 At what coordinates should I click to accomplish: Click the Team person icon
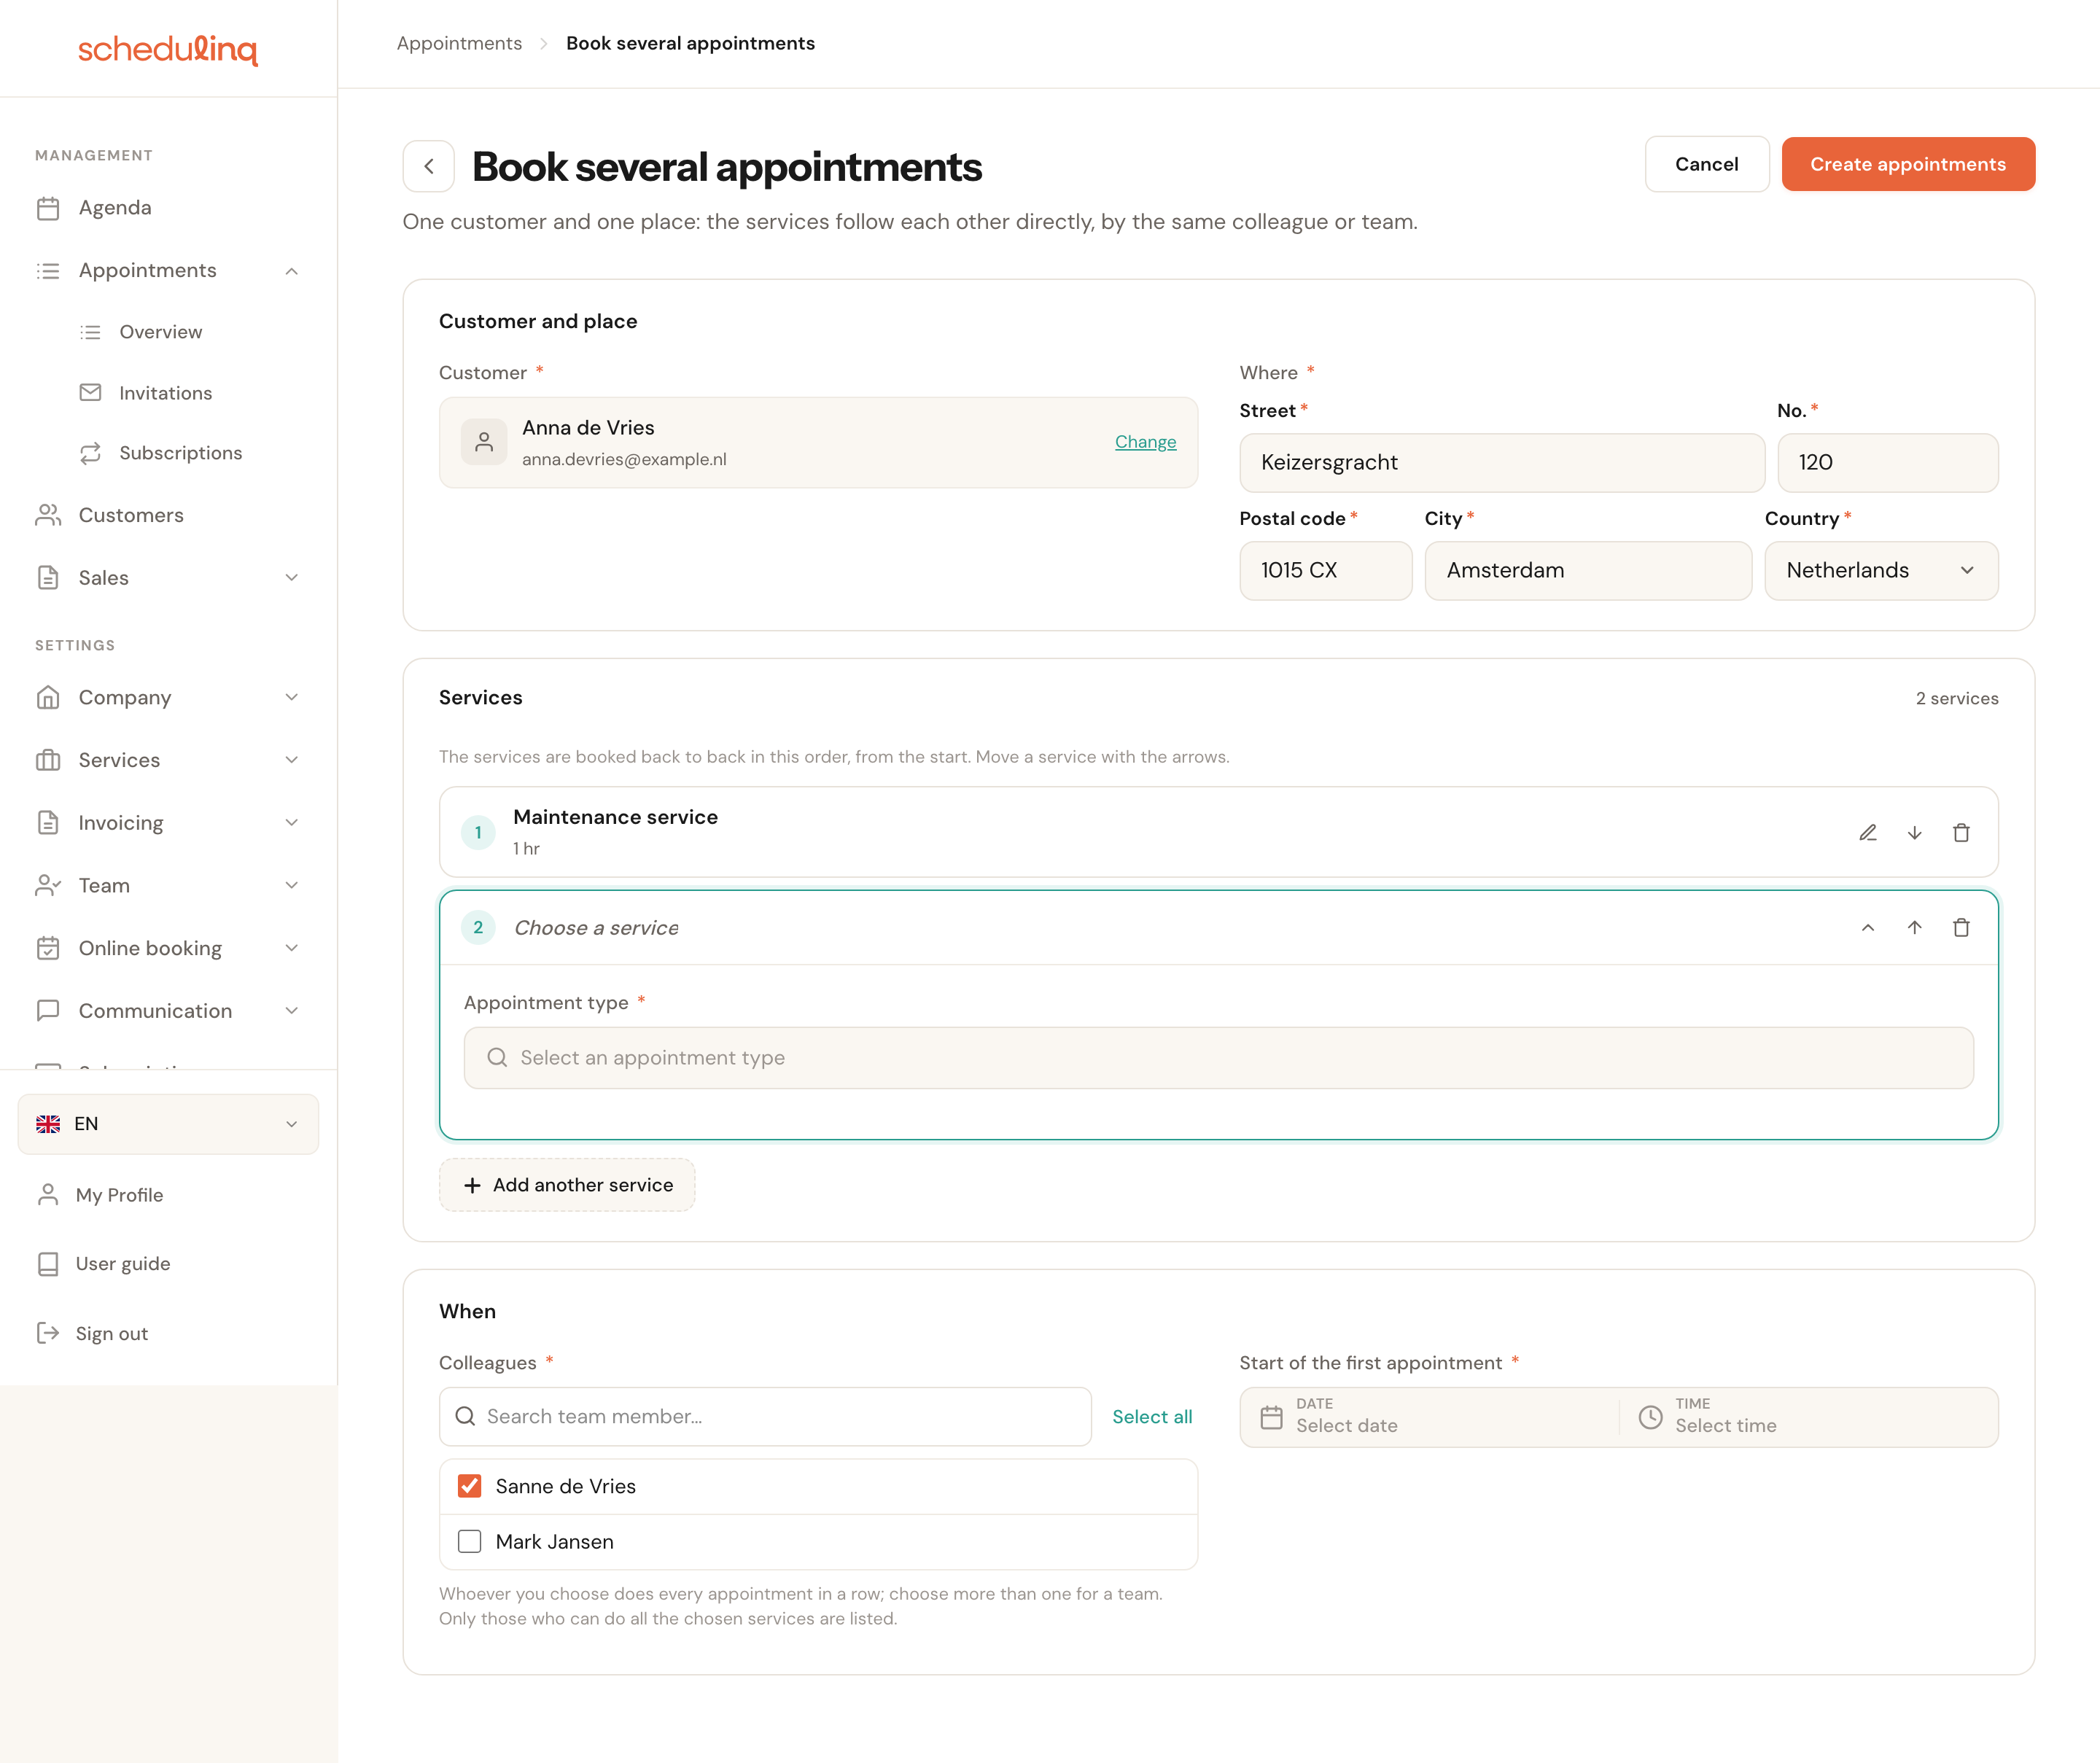(48, 885)
